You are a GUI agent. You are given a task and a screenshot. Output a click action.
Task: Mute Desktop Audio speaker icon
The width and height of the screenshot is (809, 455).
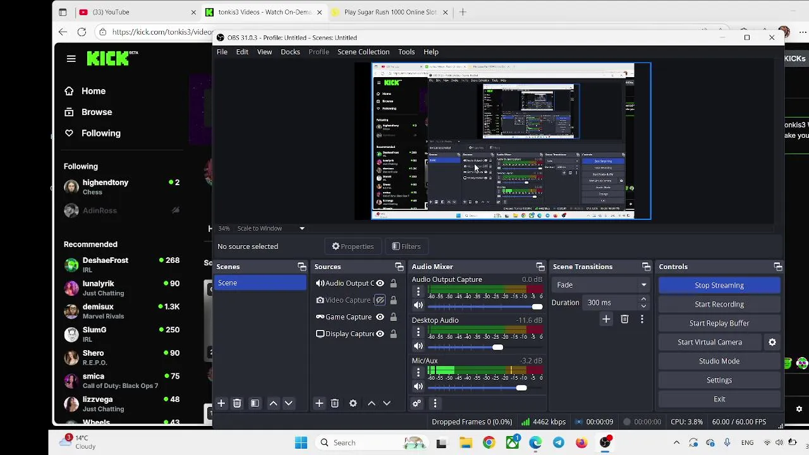click(418, 346)
